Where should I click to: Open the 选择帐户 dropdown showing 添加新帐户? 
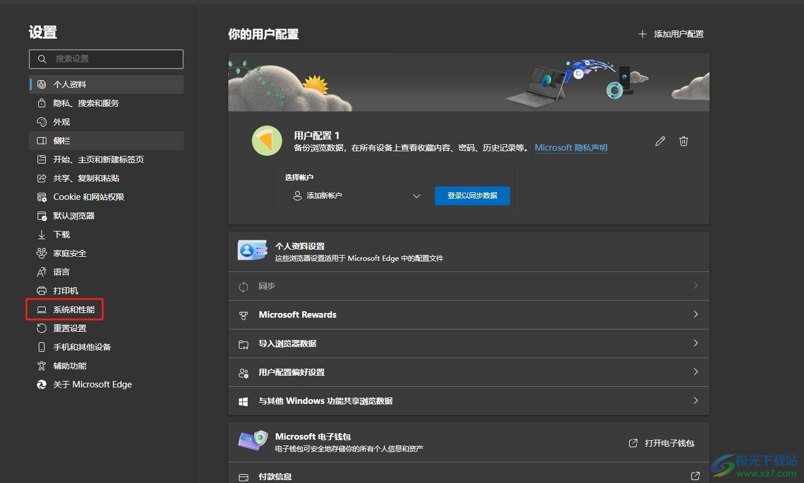(357, 196)
